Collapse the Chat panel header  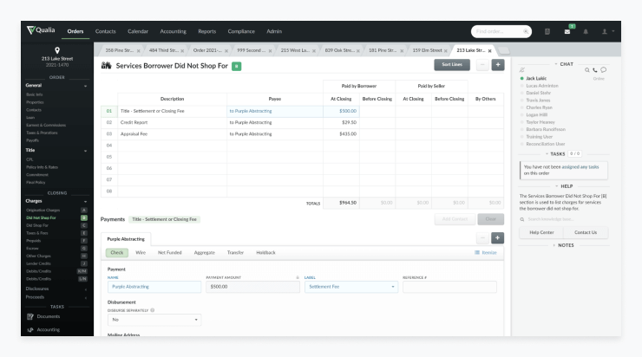[564, 64]
